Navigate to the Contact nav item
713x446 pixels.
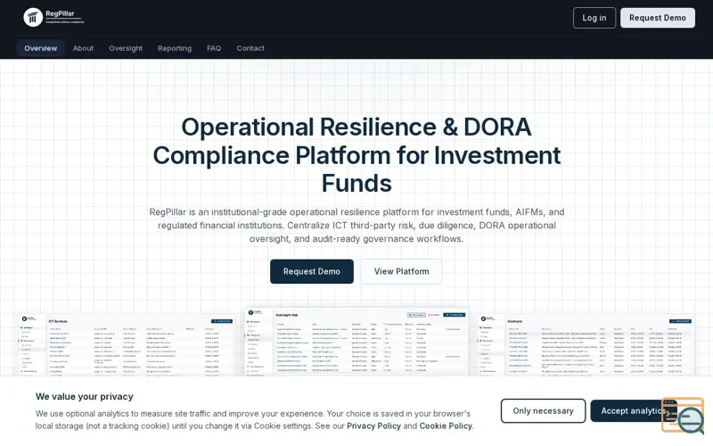[250, 48]
